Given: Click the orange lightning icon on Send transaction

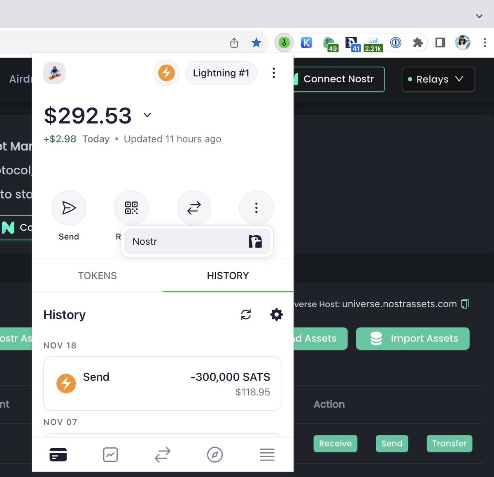Looking at the screenshot, I should 66,383.
